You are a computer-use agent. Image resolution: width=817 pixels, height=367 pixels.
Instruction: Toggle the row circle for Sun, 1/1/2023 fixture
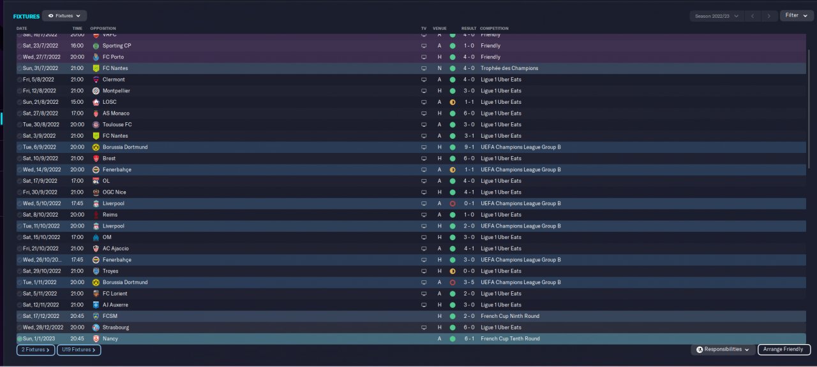[x=20, y=339]
